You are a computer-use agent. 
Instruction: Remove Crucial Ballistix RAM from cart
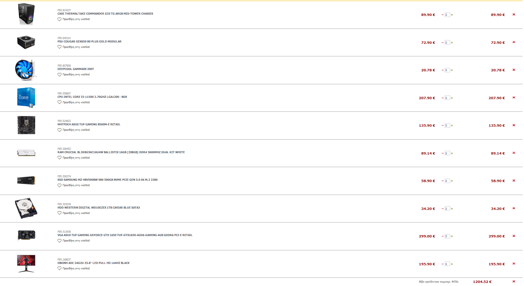tap(514, 153)
